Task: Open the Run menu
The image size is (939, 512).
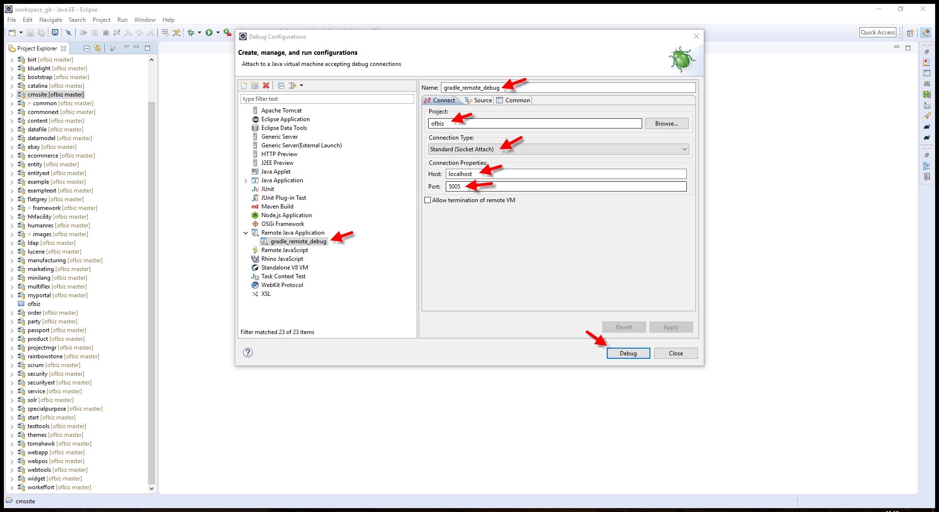Action: [122, 20]
